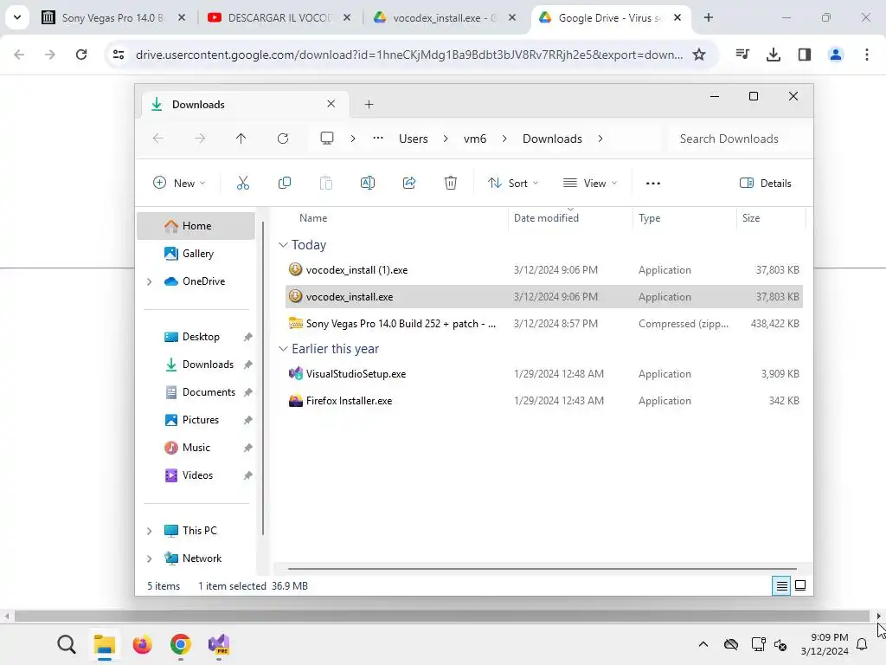
Task: Collapse the Today group
Action: tap(283, 245)
